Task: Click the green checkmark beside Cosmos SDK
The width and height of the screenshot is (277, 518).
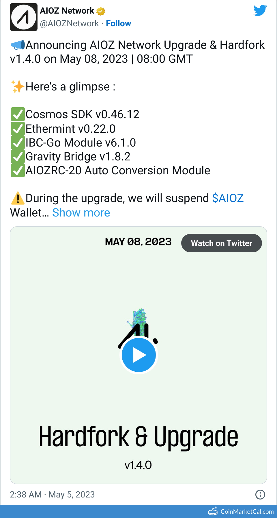Action: coord(18,114)
